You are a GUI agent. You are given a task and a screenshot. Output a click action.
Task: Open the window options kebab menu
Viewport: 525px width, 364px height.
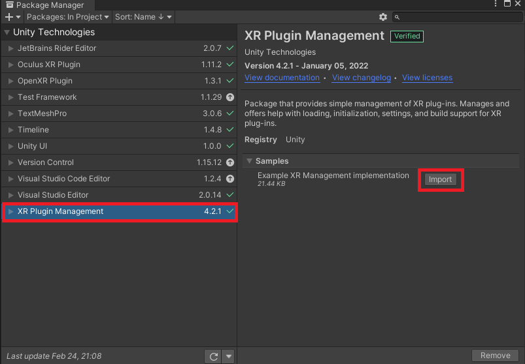(496, 4)
